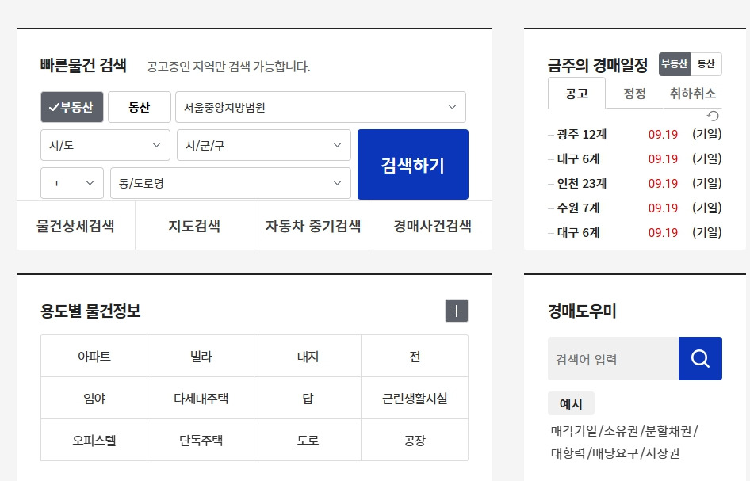Image resolution: width=750 pixels, height=481 pixels.
Task: Open the 서울중앙지방법원 court dropdown
Action: click(320, 107)
